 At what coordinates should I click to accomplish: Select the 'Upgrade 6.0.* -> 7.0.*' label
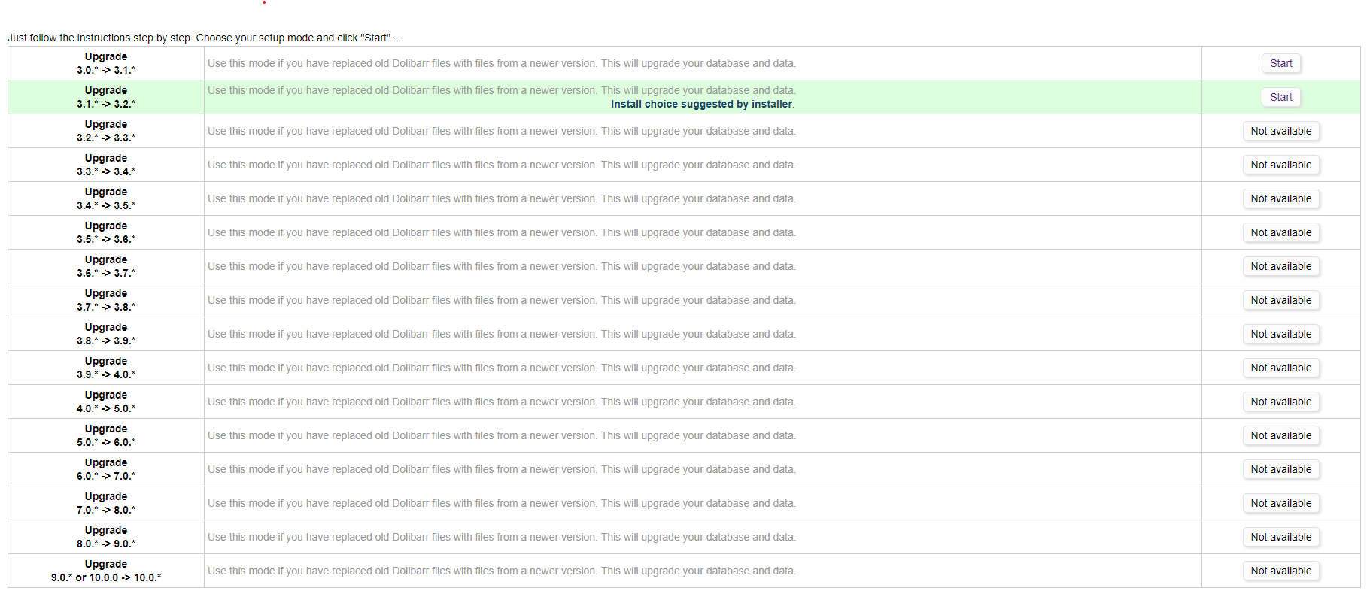(x=106, y=469)
